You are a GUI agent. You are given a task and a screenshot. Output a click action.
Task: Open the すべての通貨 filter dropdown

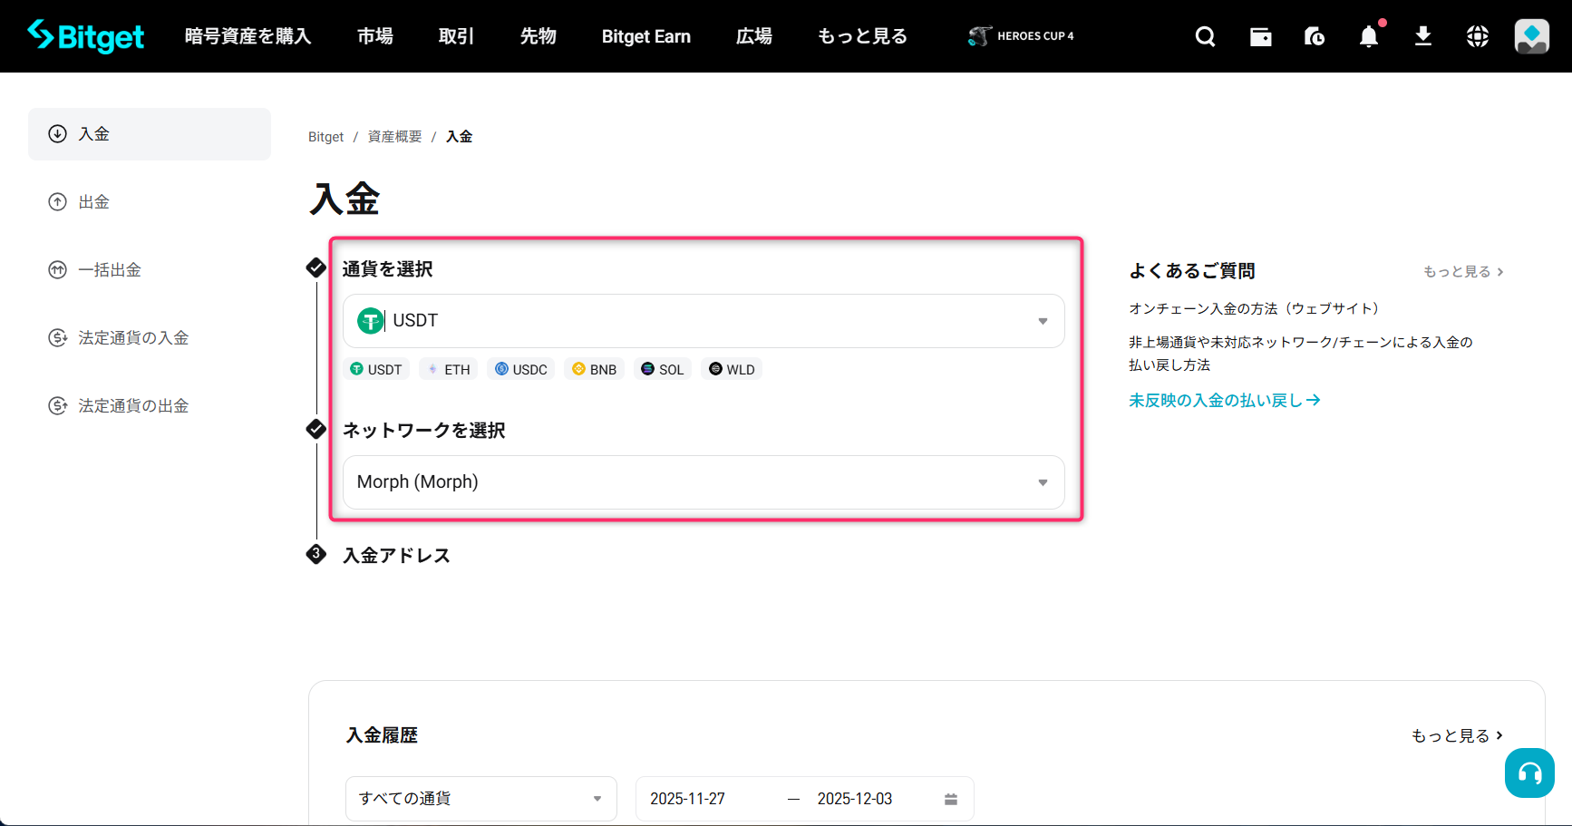pos(480,798)
